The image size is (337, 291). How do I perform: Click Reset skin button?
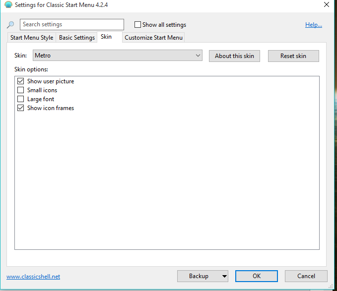(293, 56)
